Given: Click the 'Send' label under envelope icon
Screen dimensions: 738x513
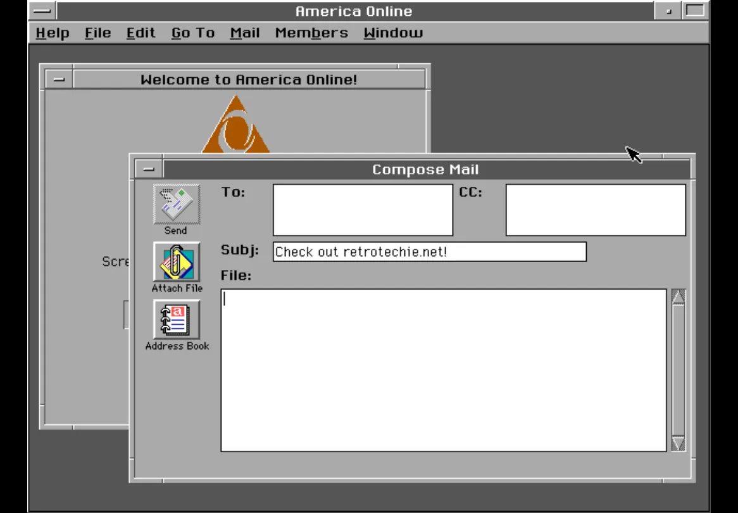Looking at the screenshot, I should point(175,231).
